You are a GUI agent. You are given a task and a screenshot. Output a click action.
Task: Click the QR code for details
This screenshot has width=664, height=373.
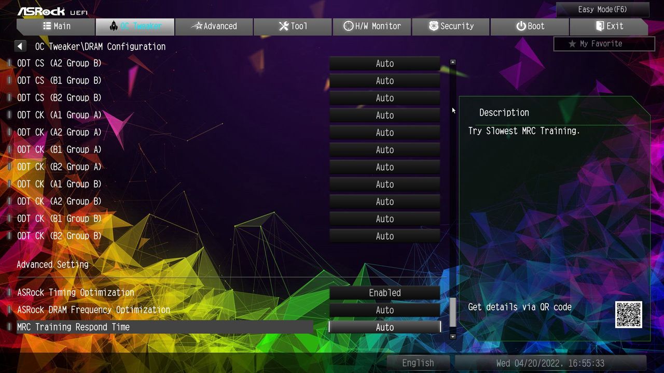[x=629, y=314]
